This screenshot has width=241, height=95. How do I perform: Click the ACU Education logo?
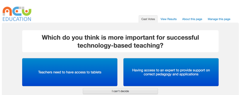17,14
